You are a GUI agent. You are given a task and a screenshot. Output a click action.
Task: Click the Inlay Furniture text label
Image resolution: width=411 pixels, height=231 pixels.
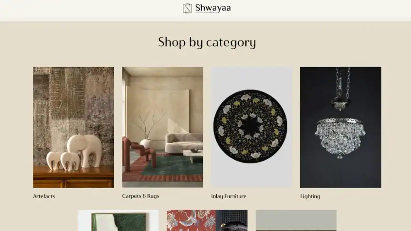point(229,196)
